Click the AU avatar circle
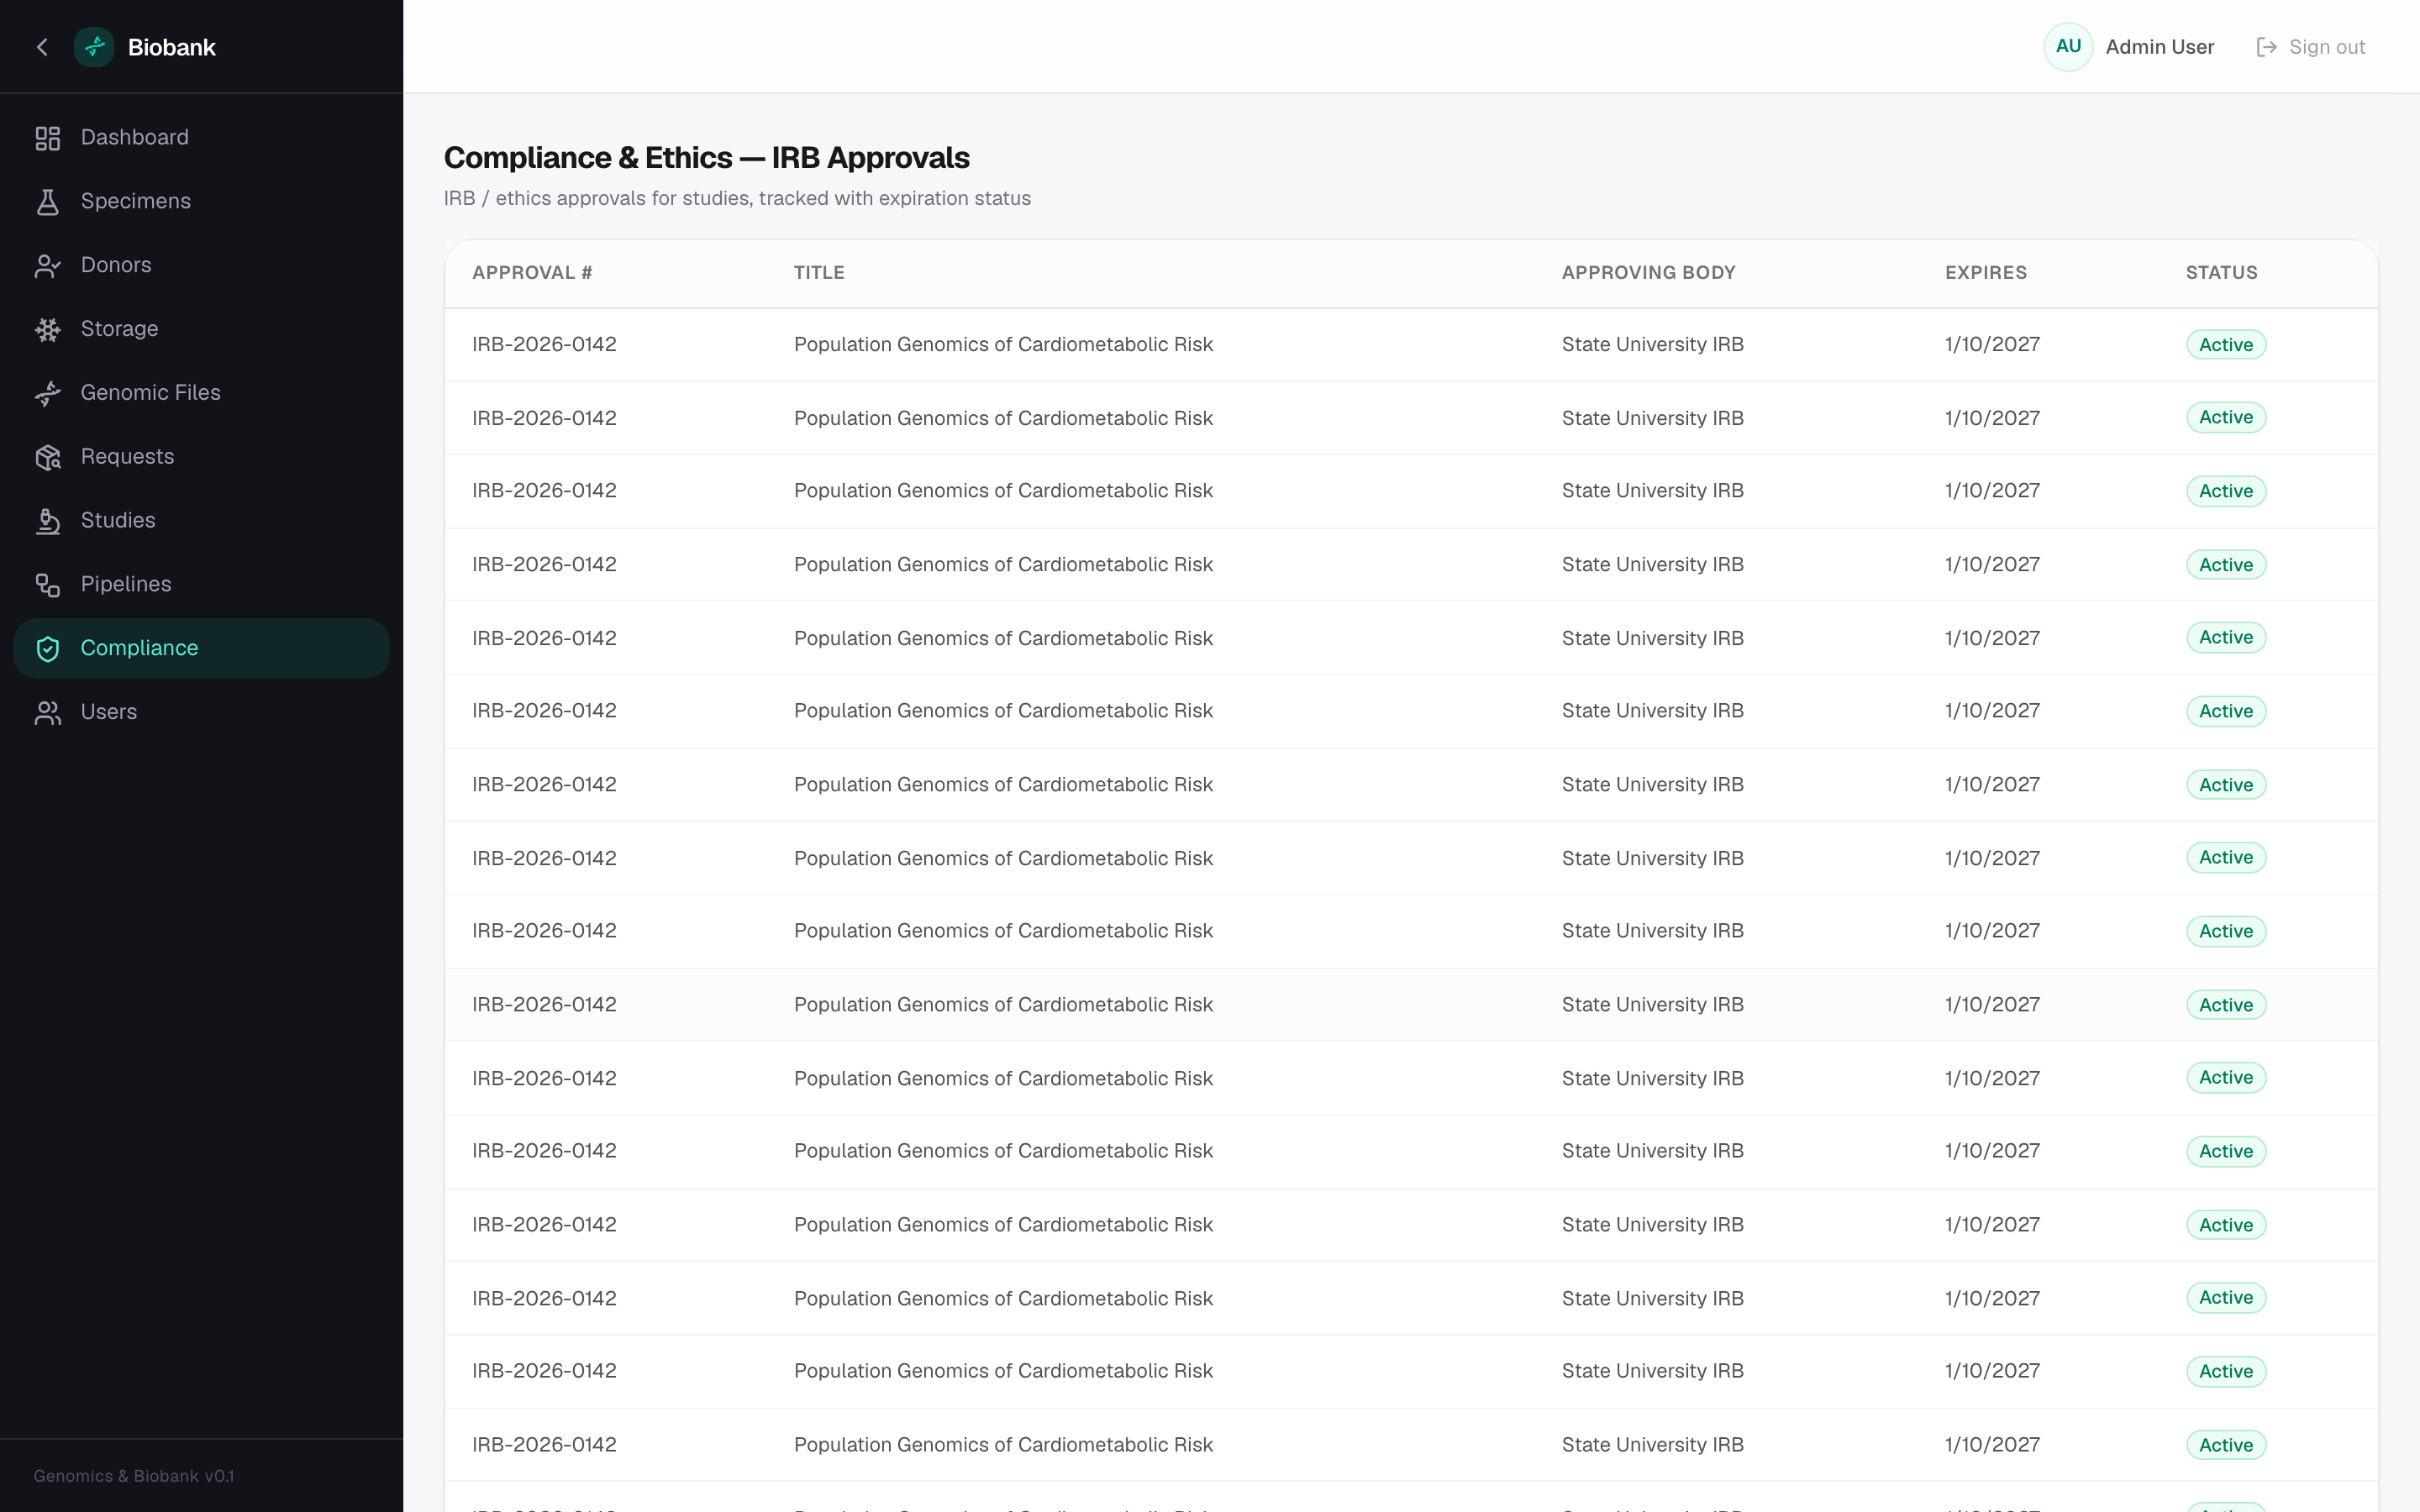2420x1512 pixels. pos(2068,47)
